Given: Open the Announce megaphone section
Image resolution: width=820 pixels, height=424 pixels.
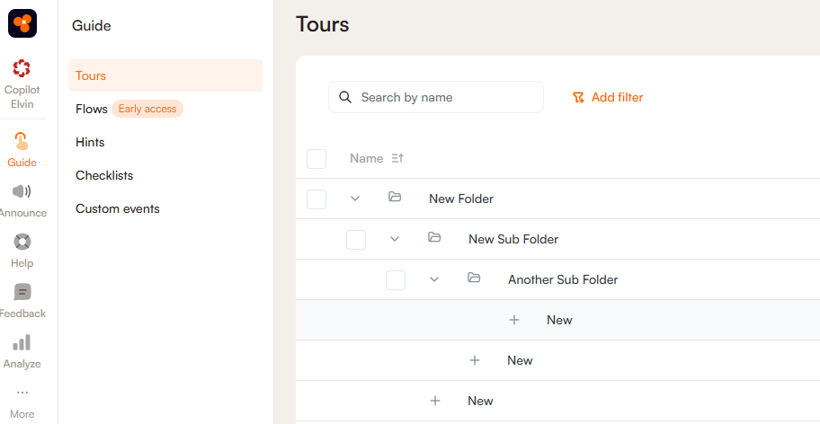Looking at the screenshot, I should click(x=22, y=200).
